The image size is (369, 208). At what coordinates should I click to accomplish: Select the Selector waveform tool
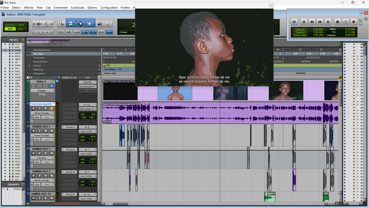pos(80,23)
